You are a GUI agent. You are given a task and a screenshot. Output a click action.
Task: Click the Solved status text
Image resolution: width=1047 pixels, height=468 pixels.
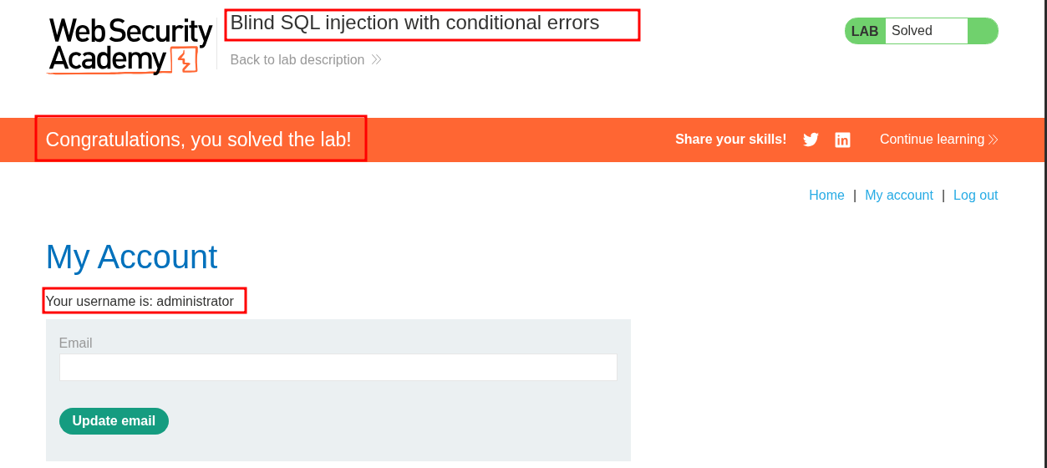(912, 31)
